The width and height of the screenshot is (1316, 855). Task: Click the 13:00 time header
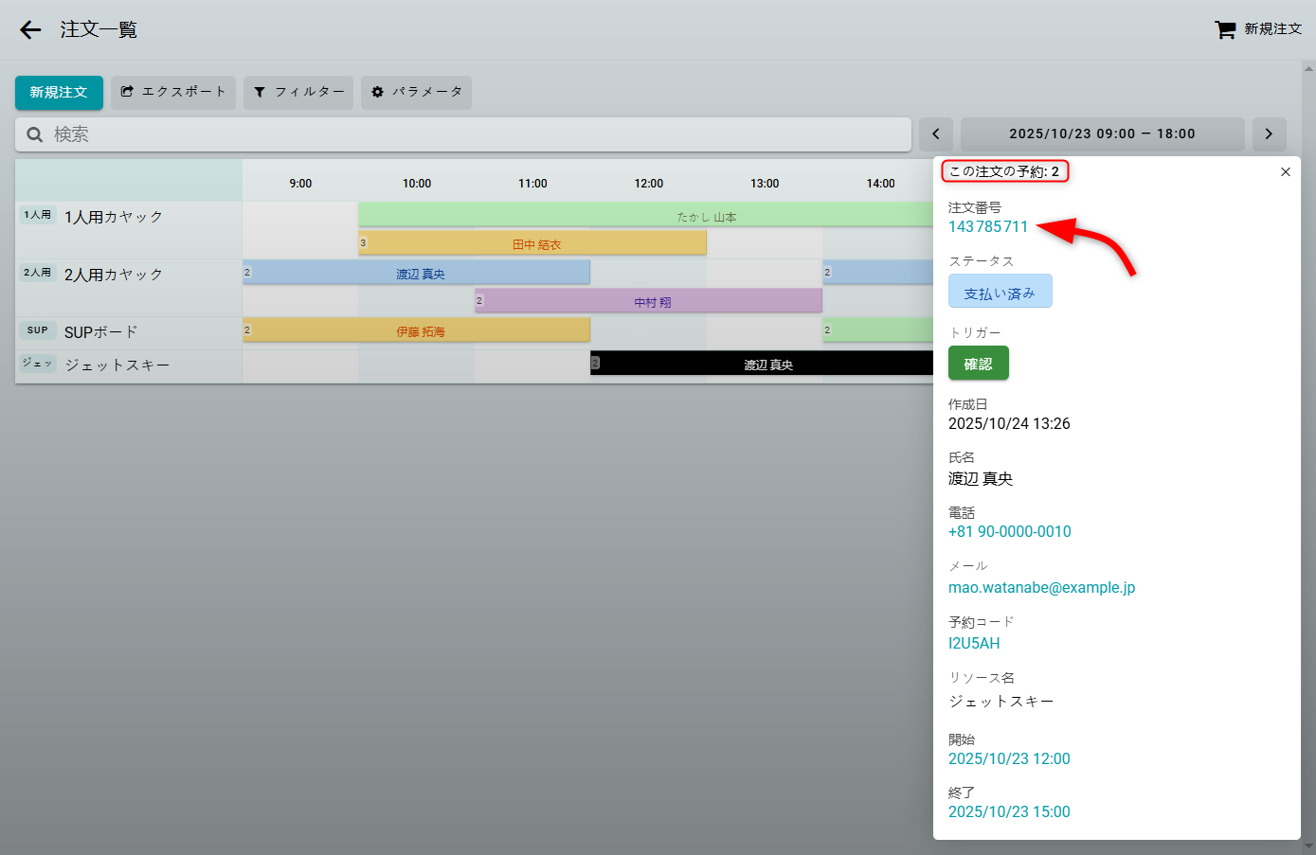[765, 184]
